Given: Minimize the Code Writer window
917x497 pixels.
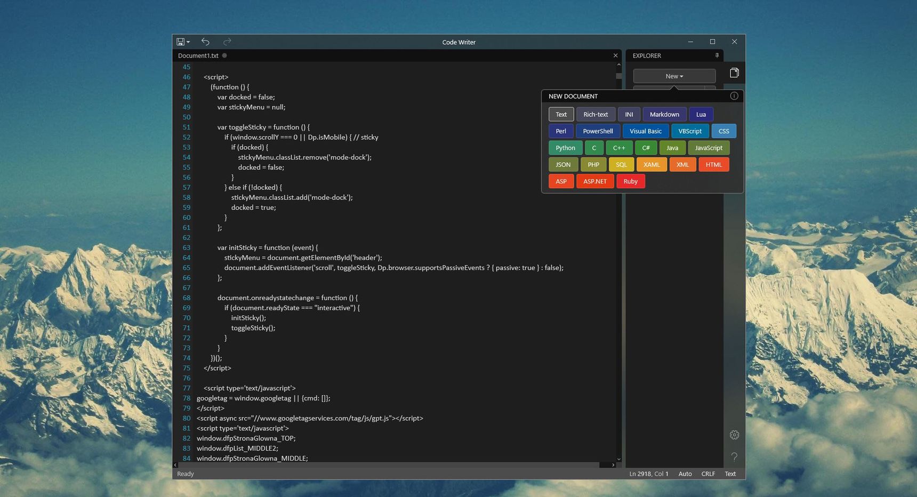Looking at the screenshot, I should (690, 42).
